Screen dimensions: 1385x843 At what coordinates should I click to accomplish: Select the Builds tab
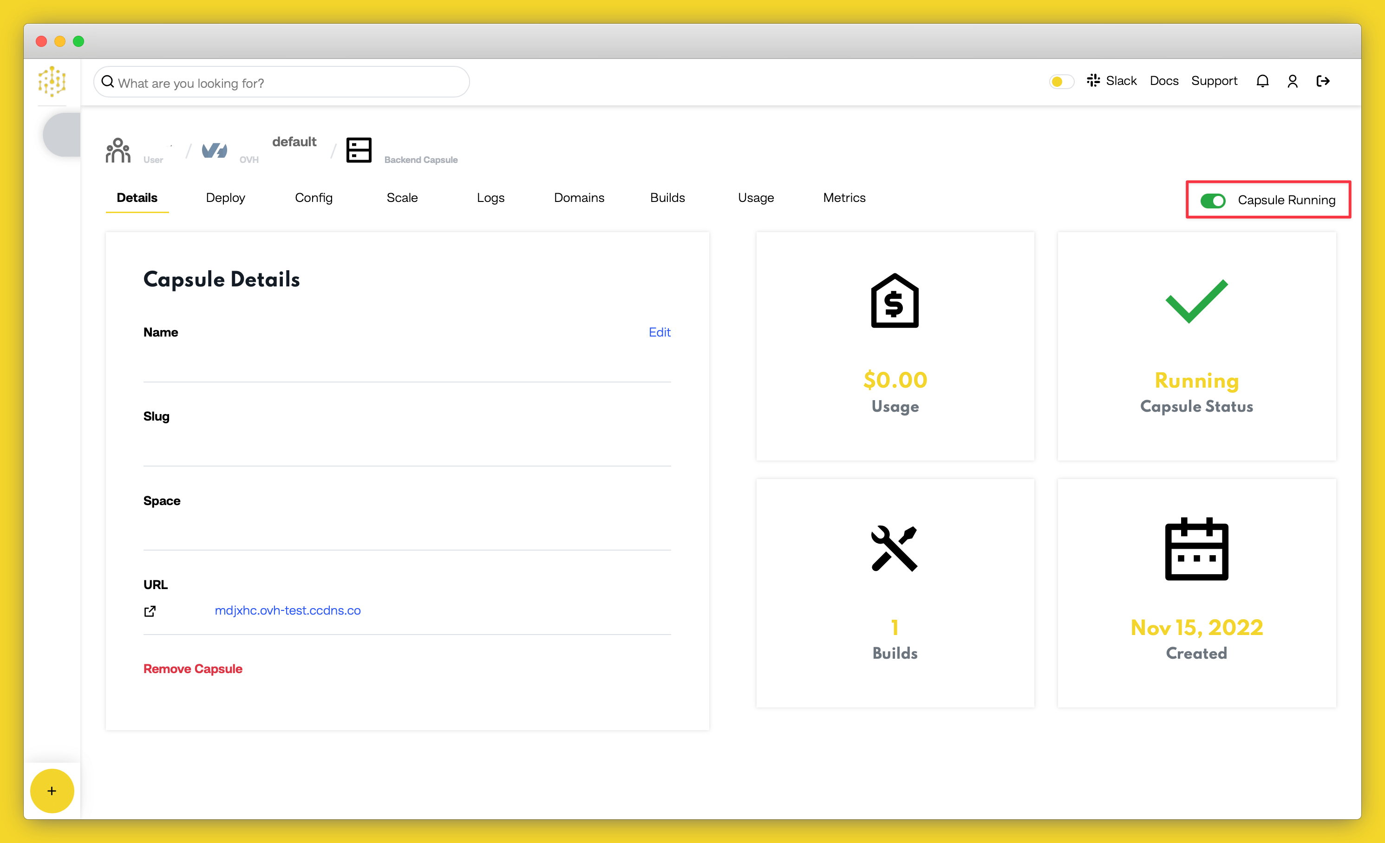[667, 198]
